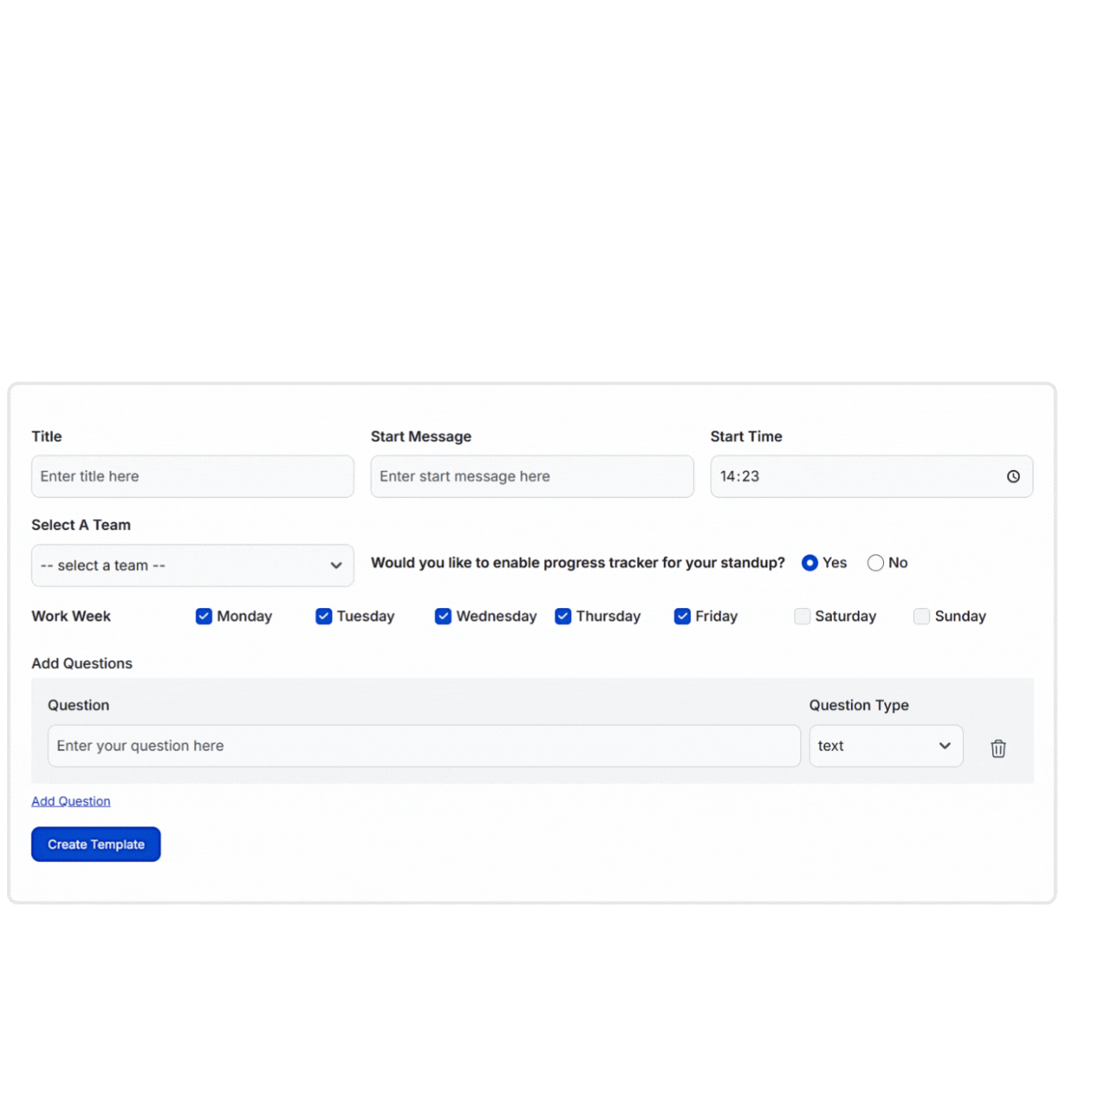Image resolution: width=1104 pixels, height=1104 pixels.
Task: Select No for the progress tracker option
Action: [875, 562]
